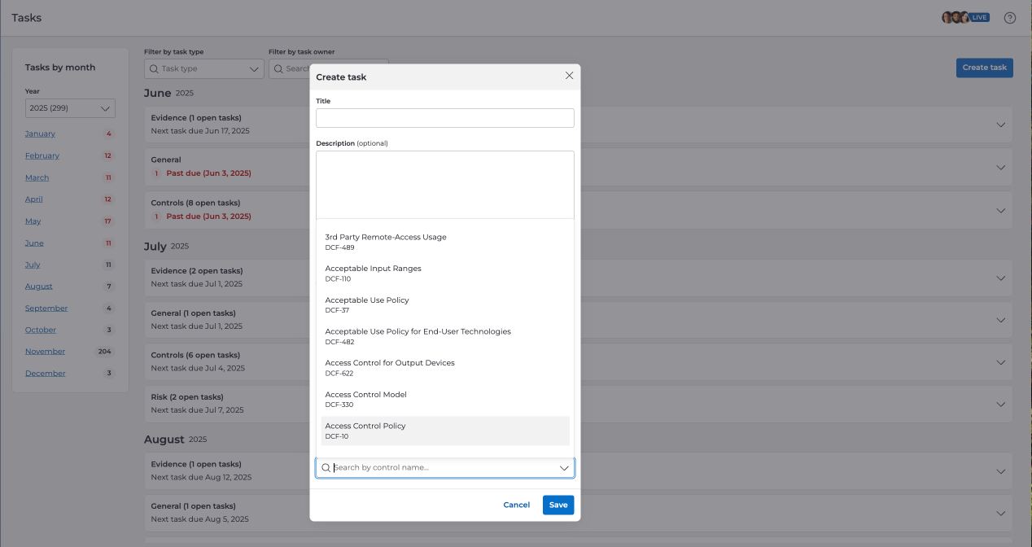Close the Create task dialog
Image resolution: width=1032 pixels, height=547 pixels.
pos(569,76)
